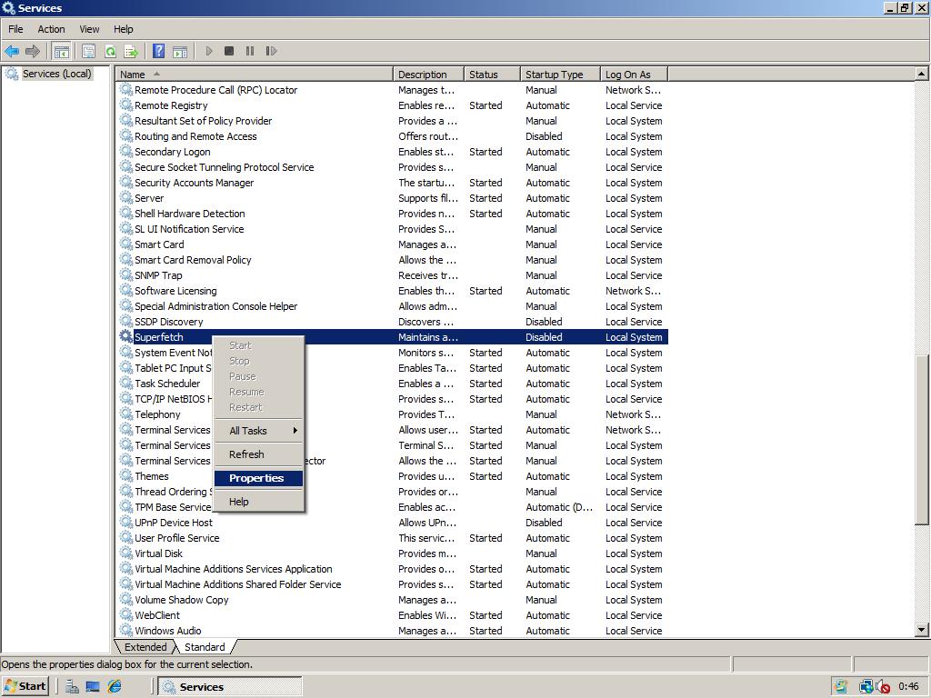Select the Volume Shadow Copy service

coord(181,600)
